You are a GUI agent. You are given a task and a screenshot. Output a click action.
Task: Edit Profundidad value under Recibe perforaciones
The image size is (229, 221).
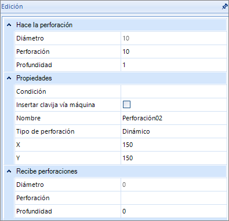coord(174,211)
